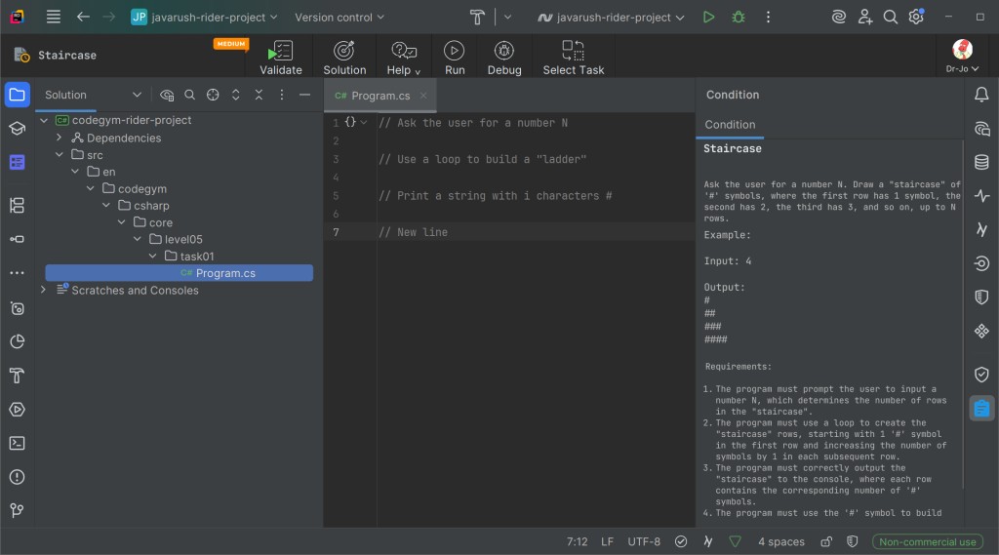Open the Version control dropdown
Screen dimensions: 999x555
339,17
